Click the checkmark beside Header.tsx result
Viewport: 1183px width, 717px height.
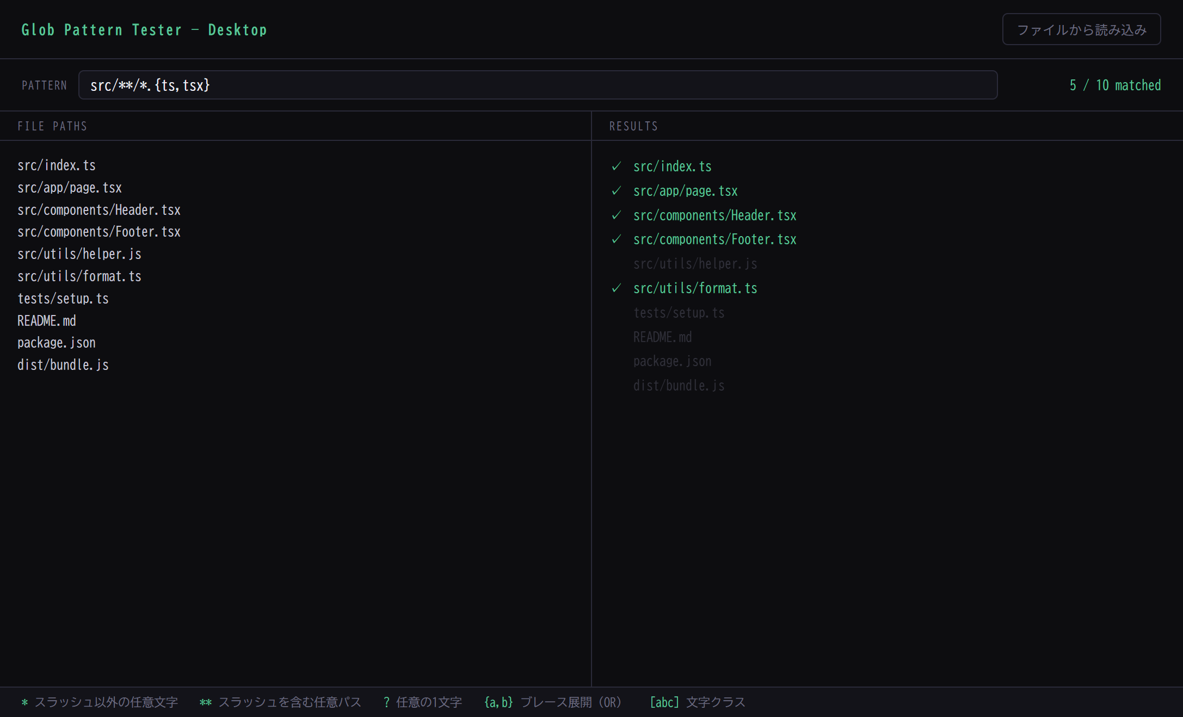coord(617,215)
